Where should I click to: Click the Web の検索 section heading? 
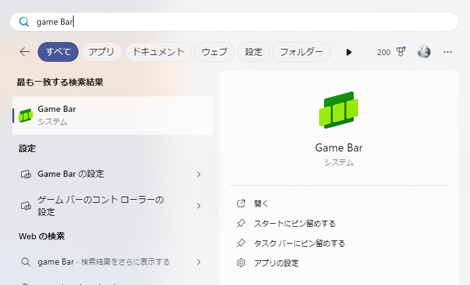coord(41,236)
